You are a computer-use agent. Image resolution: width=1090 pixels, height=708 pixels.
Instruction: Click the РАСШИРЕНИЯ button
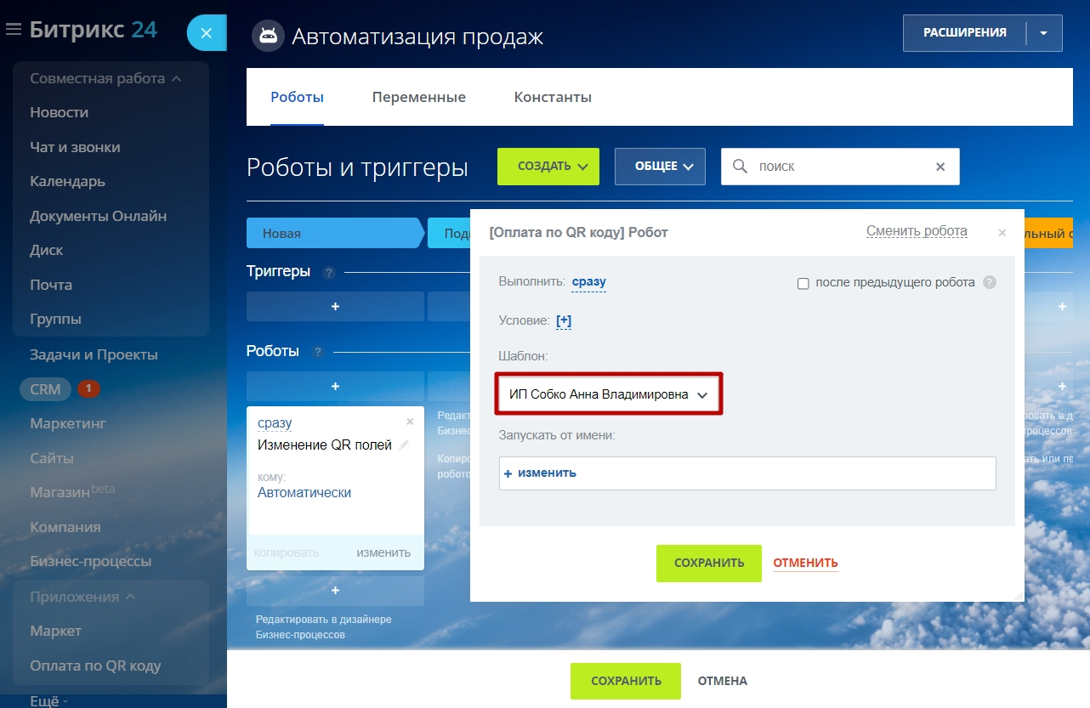click(965, 33)
